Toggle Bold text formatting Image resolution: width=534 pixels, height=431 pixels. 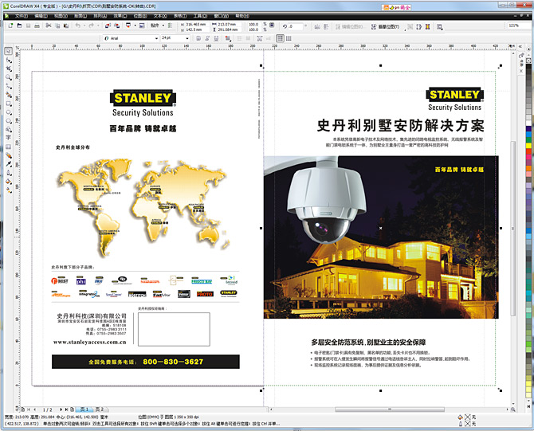pos(200,37)
